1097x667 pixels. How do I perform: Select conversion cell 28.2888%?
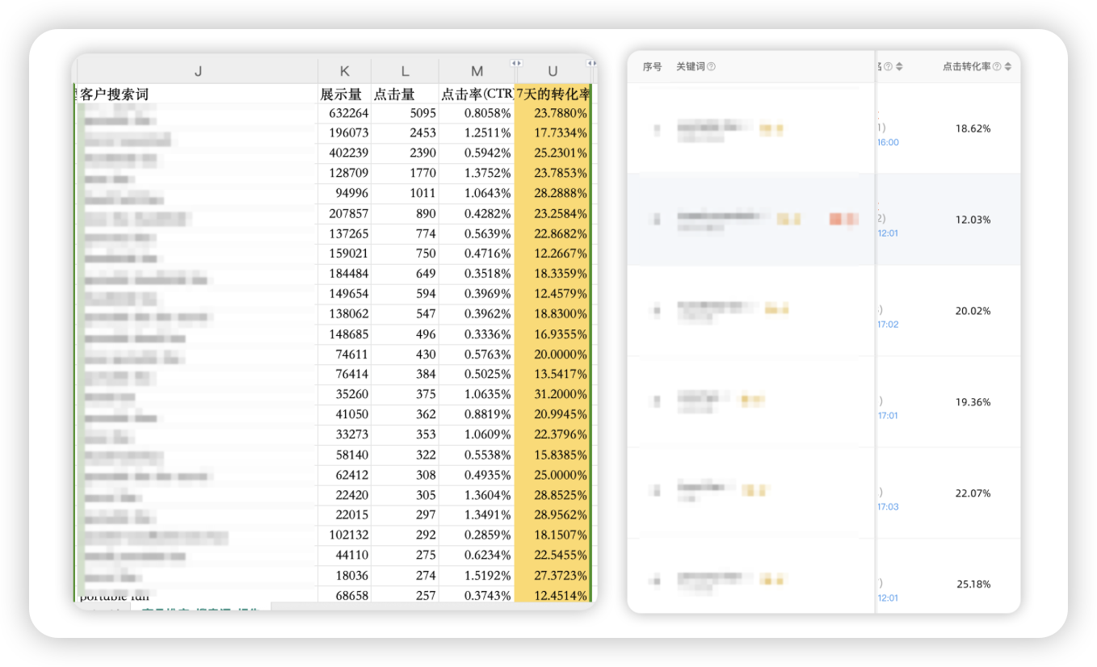[x=553, y=194]
